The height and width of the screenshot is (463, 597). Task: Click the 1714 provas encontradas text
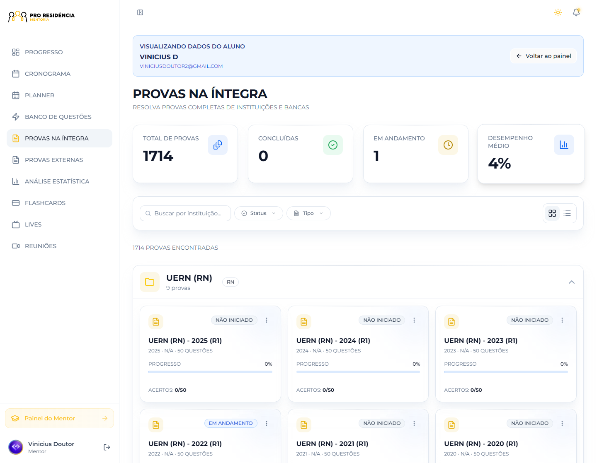click(175, 248)
